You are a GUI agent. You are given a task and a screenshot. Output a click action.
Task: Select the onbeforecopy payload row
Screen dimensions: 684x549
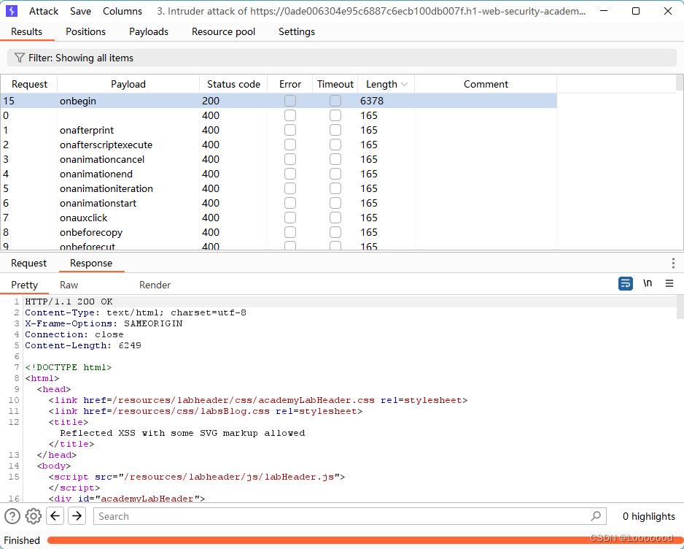(279, 232)
